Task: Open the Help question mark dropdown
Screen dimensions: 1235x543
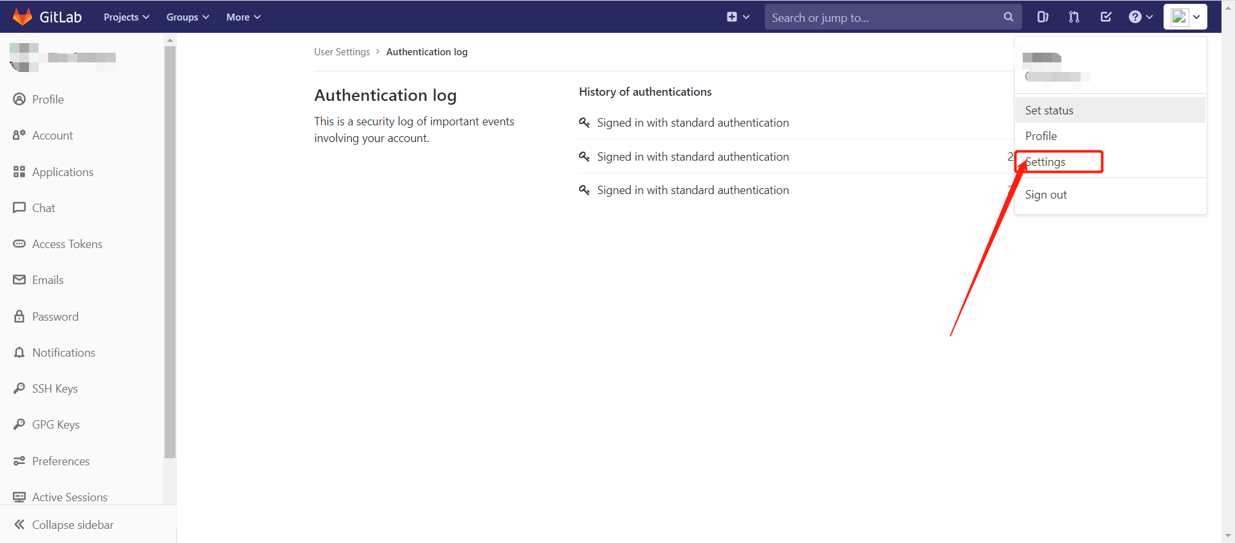Action: (x=1140, y=17)
